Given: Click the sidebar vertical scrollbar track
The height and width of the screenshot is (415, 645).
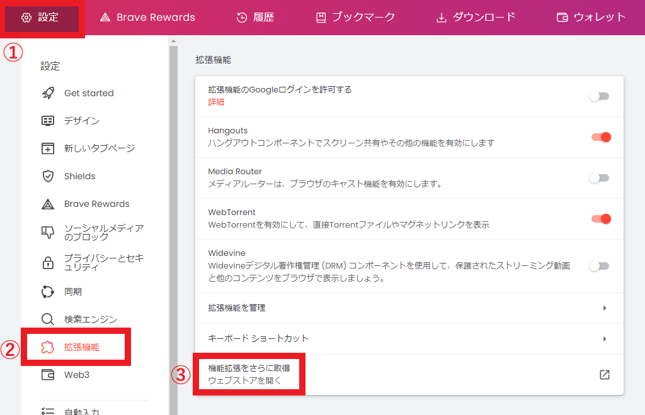Looking at the screenshot, I should [x=173, y=230].
